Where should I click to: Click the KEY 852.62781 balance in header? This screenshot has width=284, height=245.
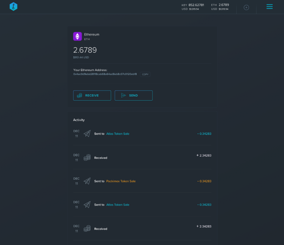point(193,5)
